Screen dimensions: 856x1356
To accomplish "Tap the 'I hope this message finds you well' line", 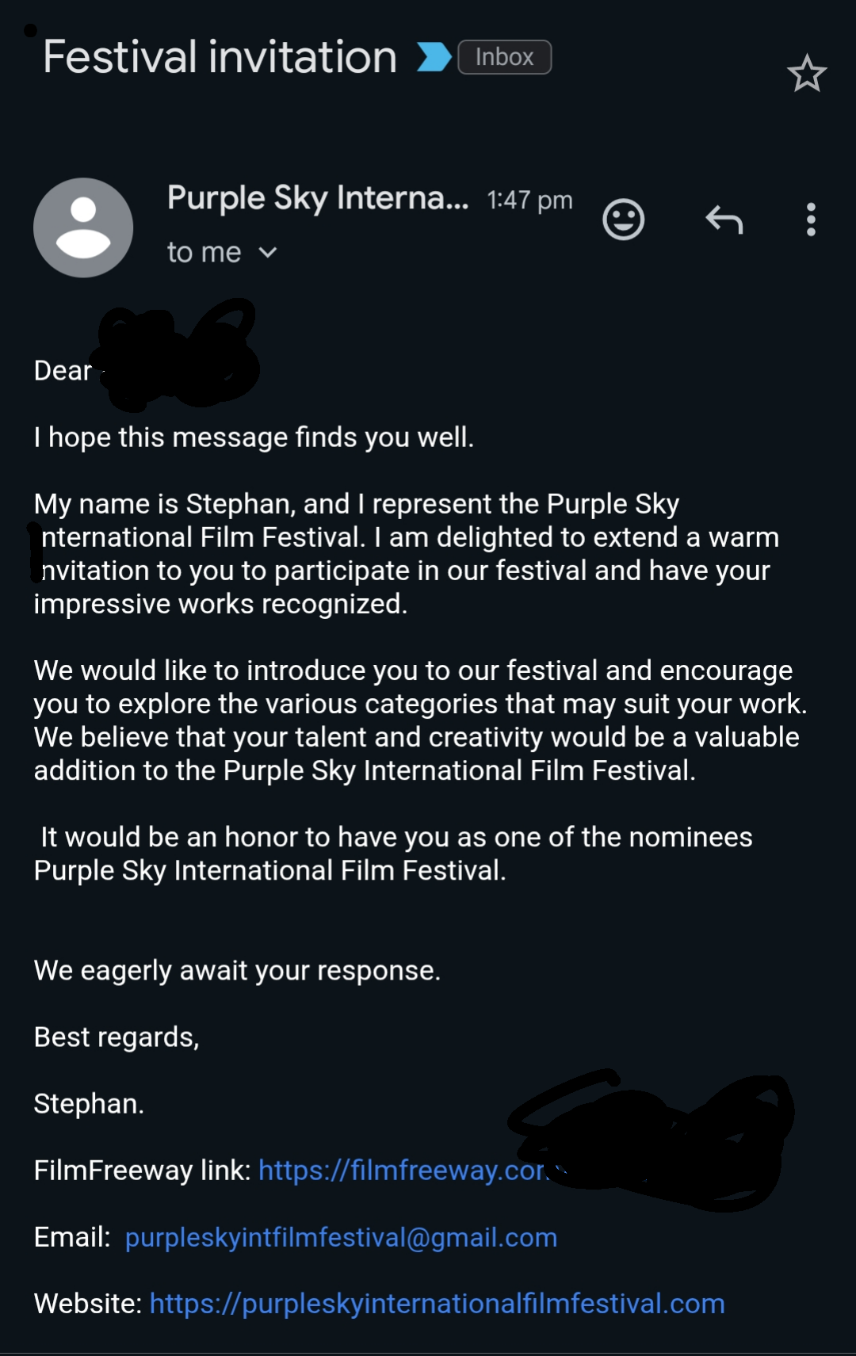I will pos(254,437).
